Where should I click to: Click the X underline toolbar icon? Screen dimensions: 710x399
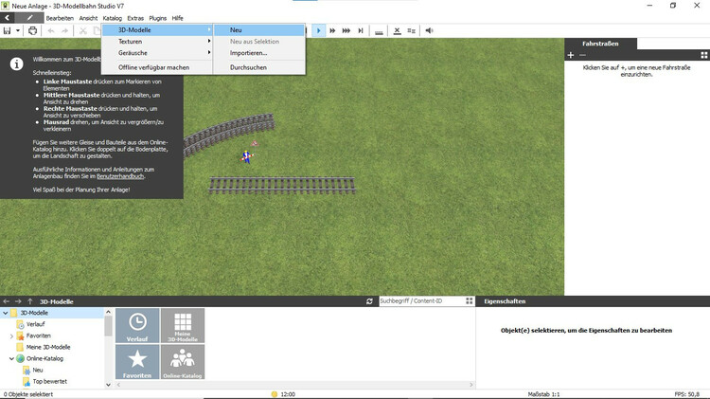tap(397, 30)
